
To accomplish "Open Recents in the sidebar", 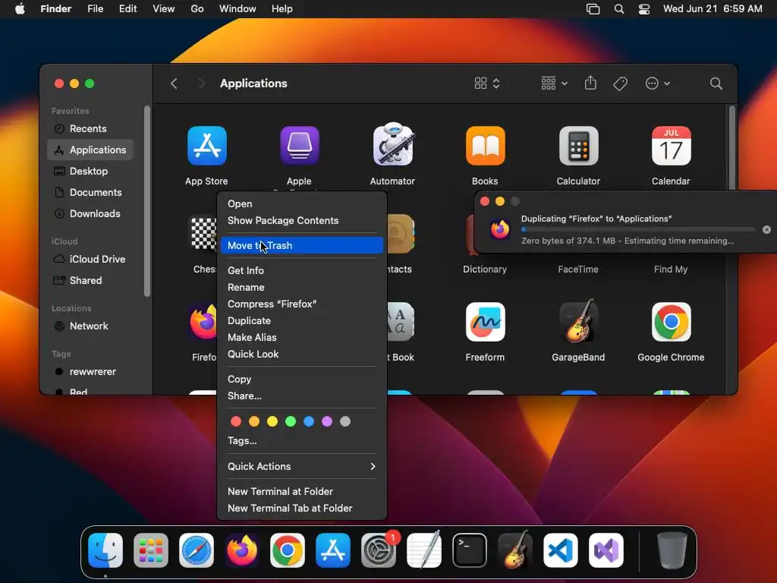I will 90,129.
